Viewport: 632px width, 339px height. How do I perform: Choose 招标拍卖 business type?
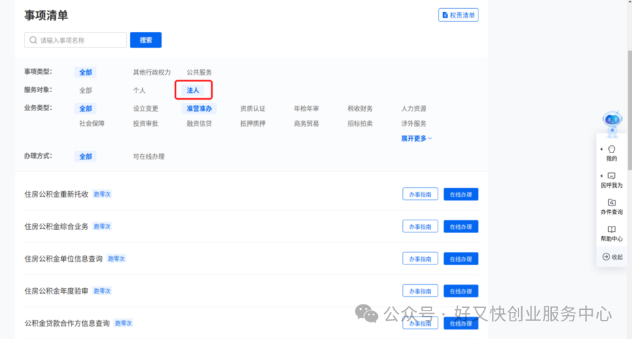(x=360, y=123)
